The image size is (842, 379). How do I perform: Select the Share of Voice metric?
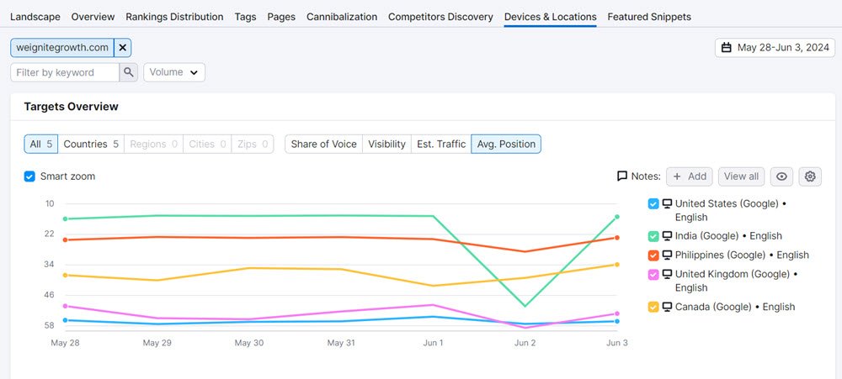point(323,144)
